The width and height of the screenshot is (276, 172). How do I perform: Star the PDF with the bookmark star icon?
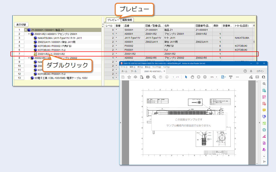pyautogui.click(x=129, y=77)
